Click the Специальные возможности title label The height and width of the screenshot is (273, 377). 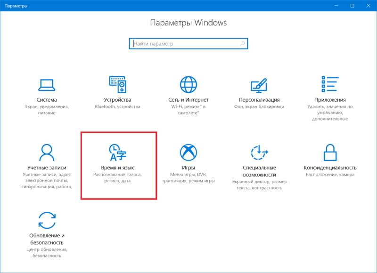pyautogui.click(x=259, y=171)
